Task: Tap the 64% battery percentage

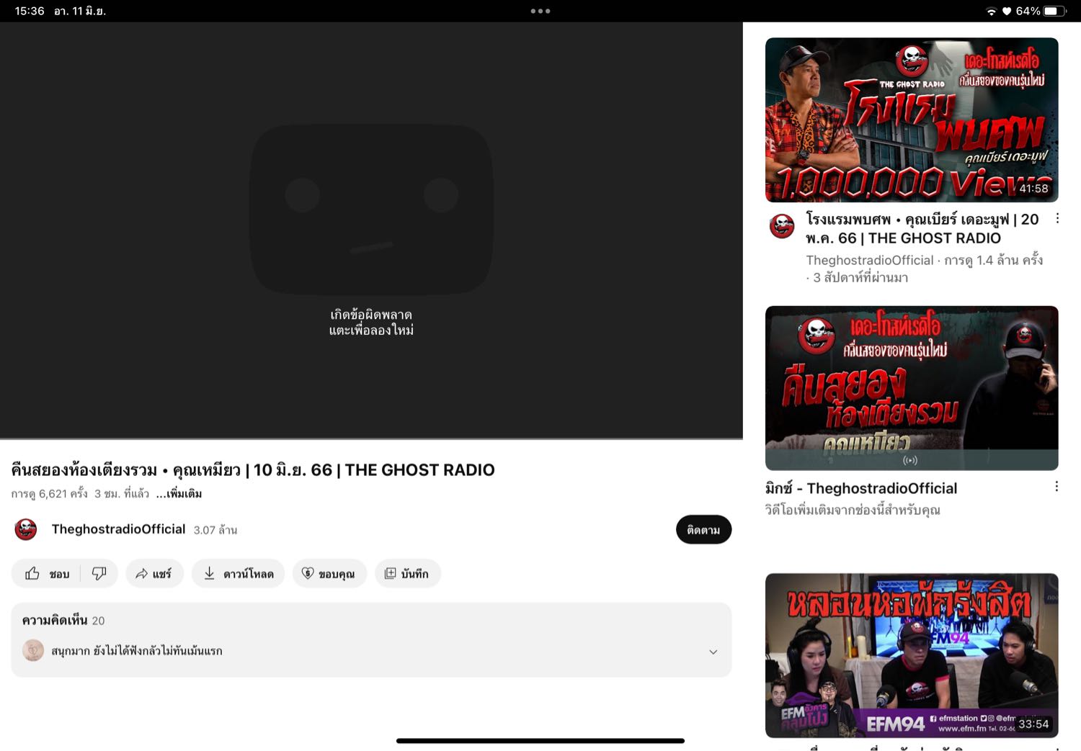Action: coord(1028,12)
